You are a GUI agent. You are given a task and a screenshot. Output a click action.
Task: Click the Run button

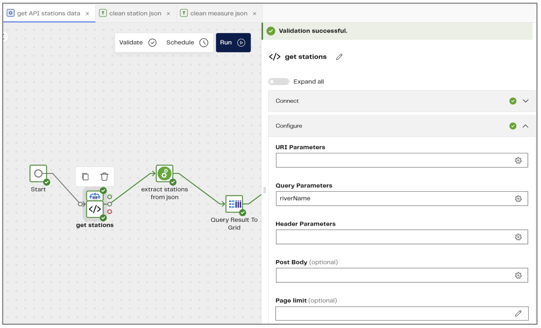point(233,42)
